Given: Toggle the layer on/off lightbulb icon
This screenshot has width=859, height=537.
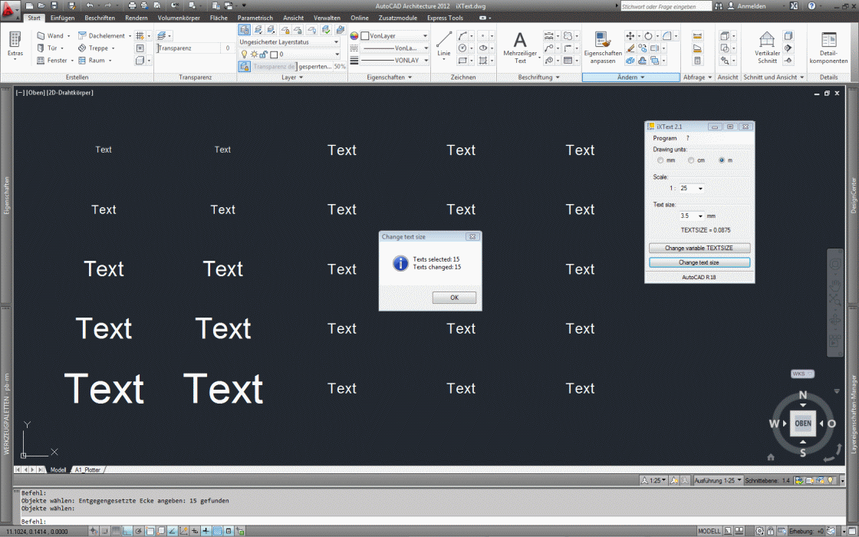Looking at the screenshot, I should [x=245, y=54].
